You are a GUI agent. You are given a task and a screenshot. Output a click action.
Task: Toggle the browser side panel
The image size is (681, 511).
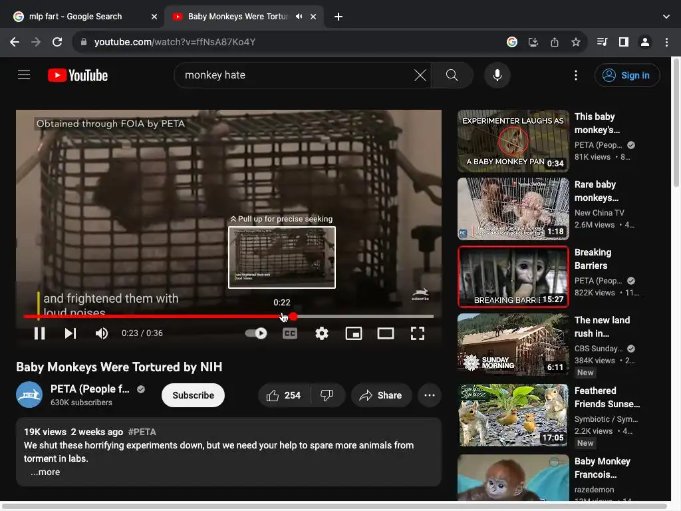(x=624, y=42)
